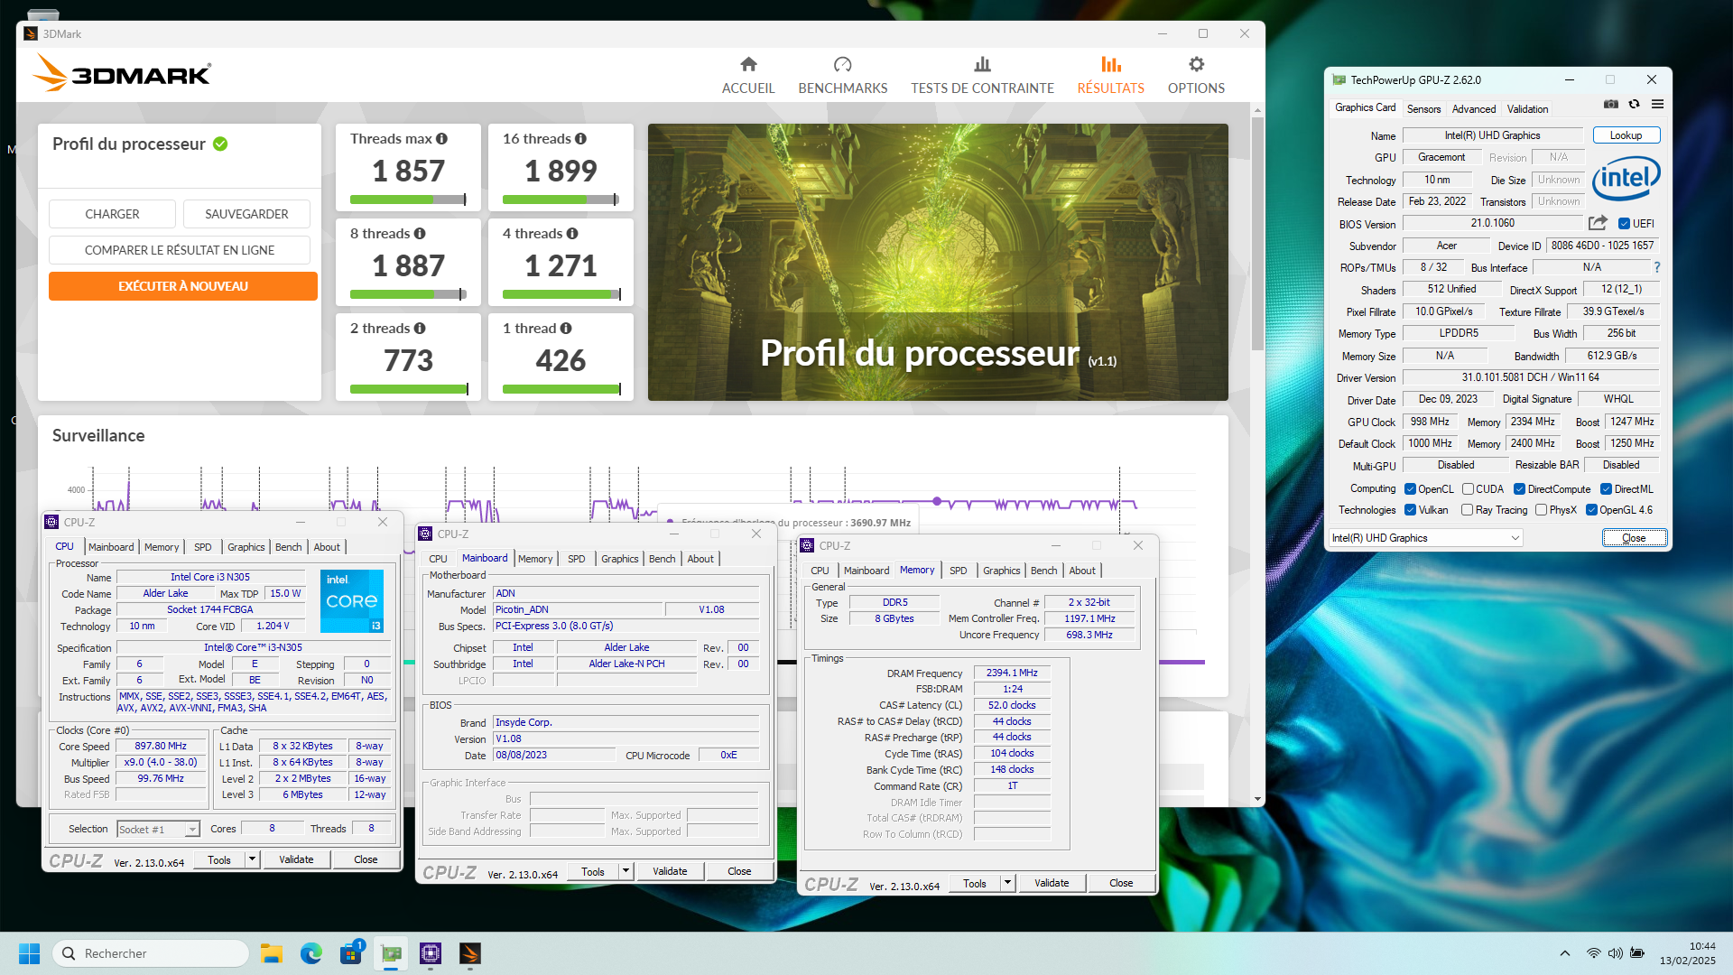Open Graphics tab in Memory CPU-Z window
1733x975 pixels.
pos(1001,571)
